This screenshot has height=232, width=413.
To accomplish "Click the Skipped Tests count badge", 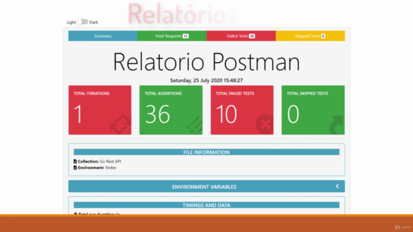I will (323, 36).
